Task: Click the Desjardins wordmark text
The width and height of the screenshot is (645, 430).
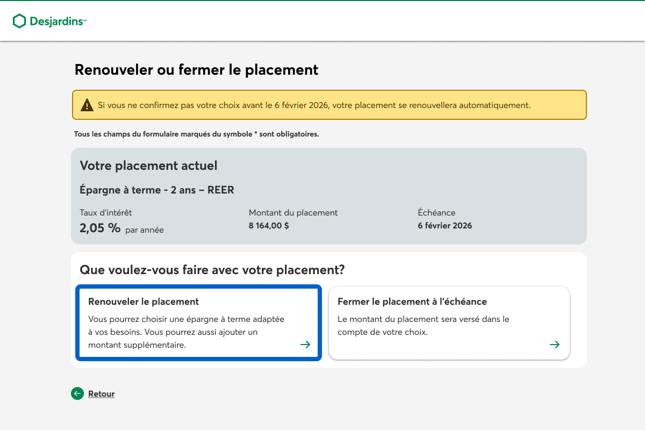Action: click(x=56, y=21)
